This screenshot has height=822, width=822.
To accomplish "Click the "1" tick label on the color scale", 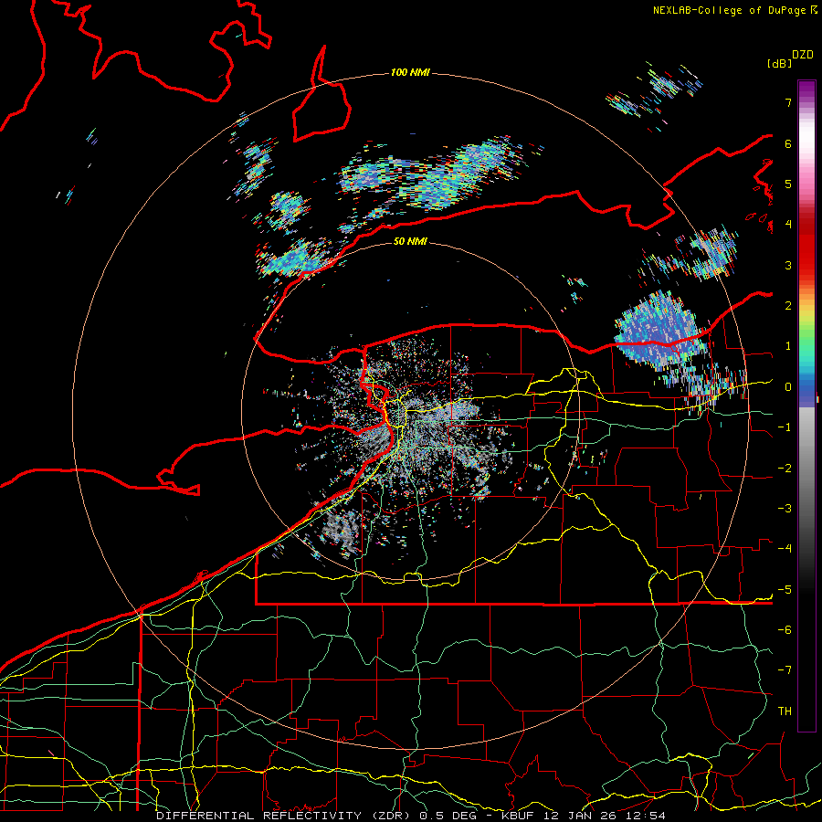I will 788,346.
